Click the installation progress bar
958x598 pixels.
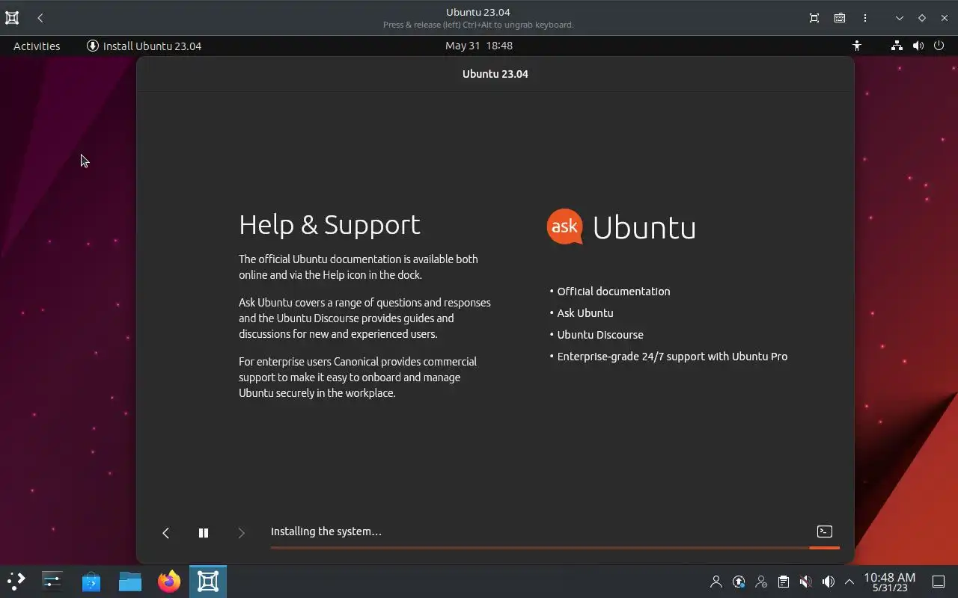tap(555, 548)
